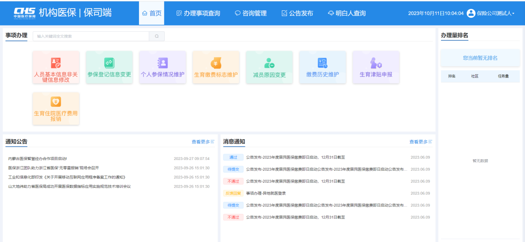Viewport: 525px width, 242px height.
Task: Expand 查看更多 in 通知公告 panel
Action: 203,142
